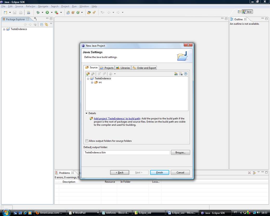Screen dimensions: 270x216
Task: Open the Help menu
Action: pos(94,6)
